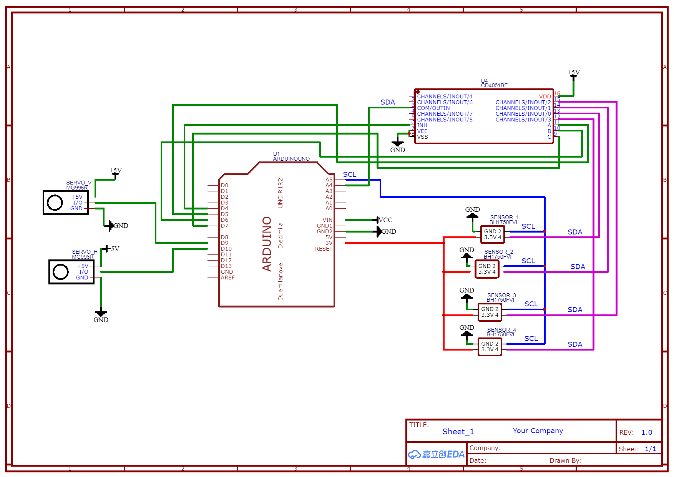This screenshot has width=674, height=477.
Task: Select the REV 1.0 value in title block
Action: coord(647,432)
